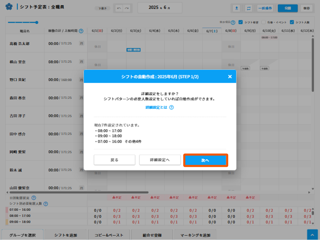Adjust the zoom slider above the staff list
Image resolution: width=320 pixels, height=240 pixels.
[37, 22]
